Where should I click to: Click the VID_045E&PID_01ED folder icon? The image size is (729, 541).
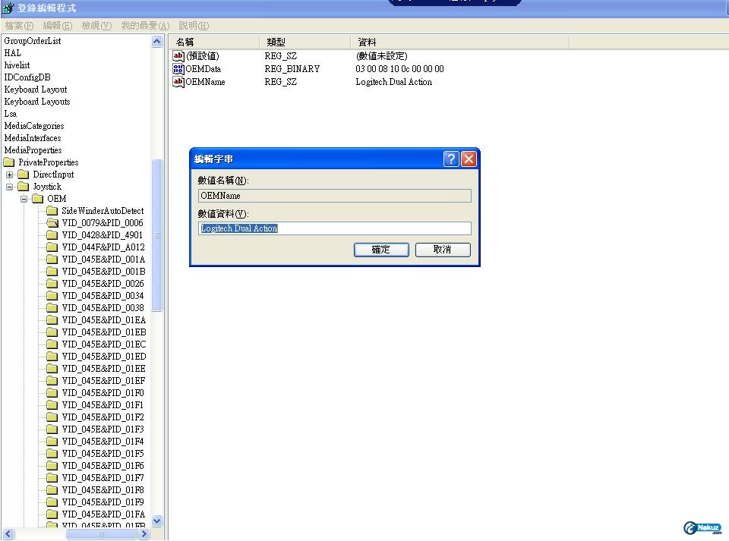coord(52,356)
